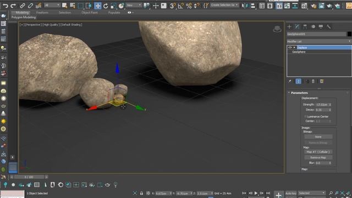Toggle the Spinner Snap icon
352x198 pixels.
(x=196, y=5)
